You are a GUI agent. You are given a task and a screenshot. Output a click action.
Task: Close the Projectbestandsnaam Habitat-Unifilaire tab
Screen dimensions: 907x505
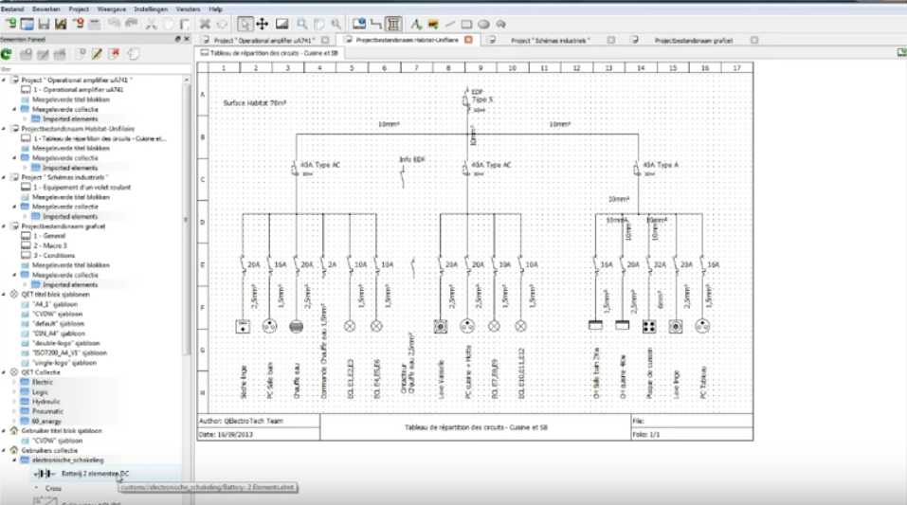[467, 40]
